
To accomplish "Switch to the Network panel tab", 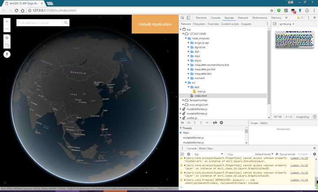I will (243, 18).
